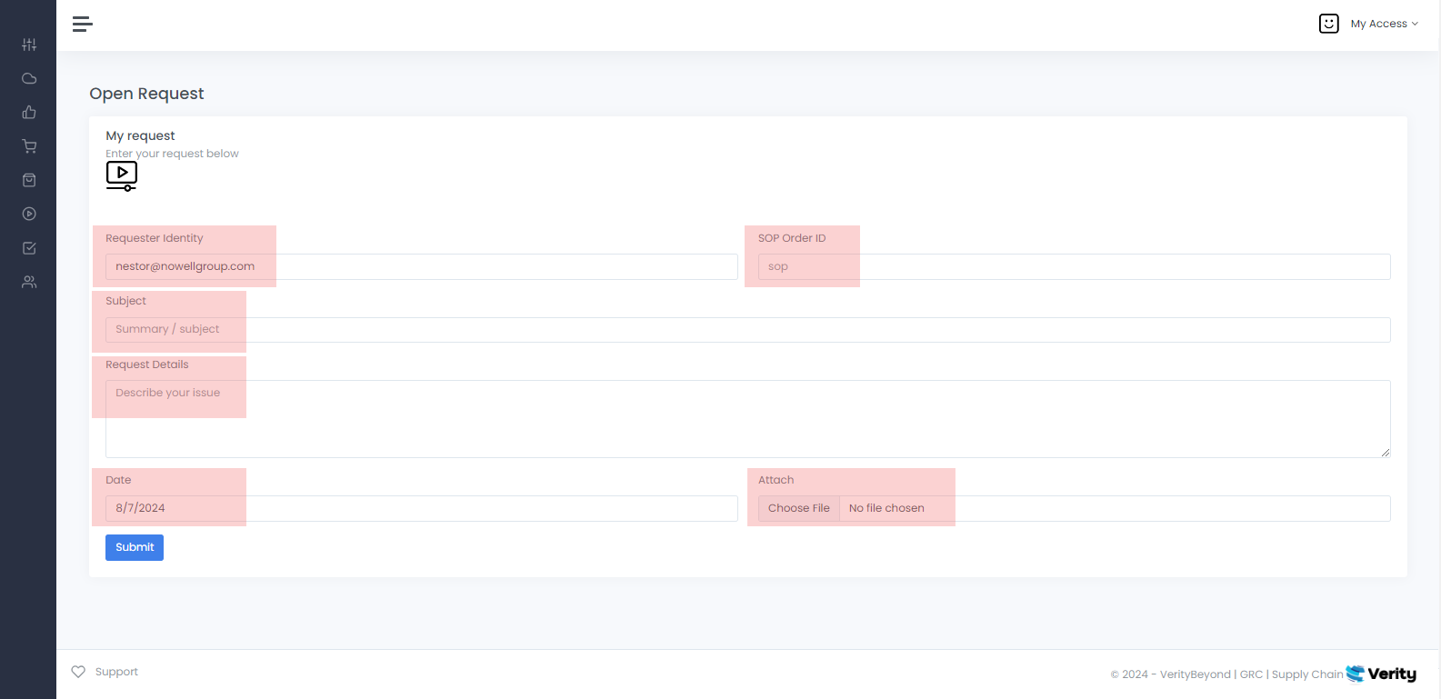This screenshot has height=699, width=1441.
Task: Click the play circle sidebar icon
Action: 29,215
